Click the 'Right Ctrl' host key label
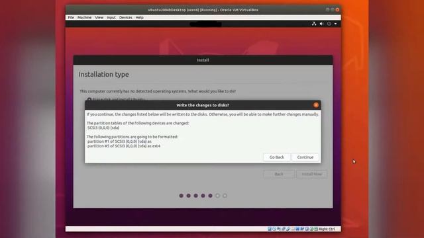Viewport: 424px width, 238px height. (x=327, y=229)
